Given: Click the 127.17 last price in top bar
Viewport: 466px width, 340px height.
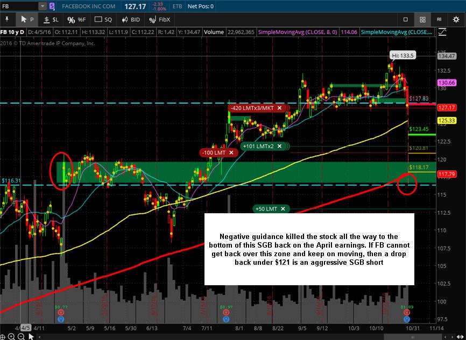Looking at the screenshot, I should [135, 6].
